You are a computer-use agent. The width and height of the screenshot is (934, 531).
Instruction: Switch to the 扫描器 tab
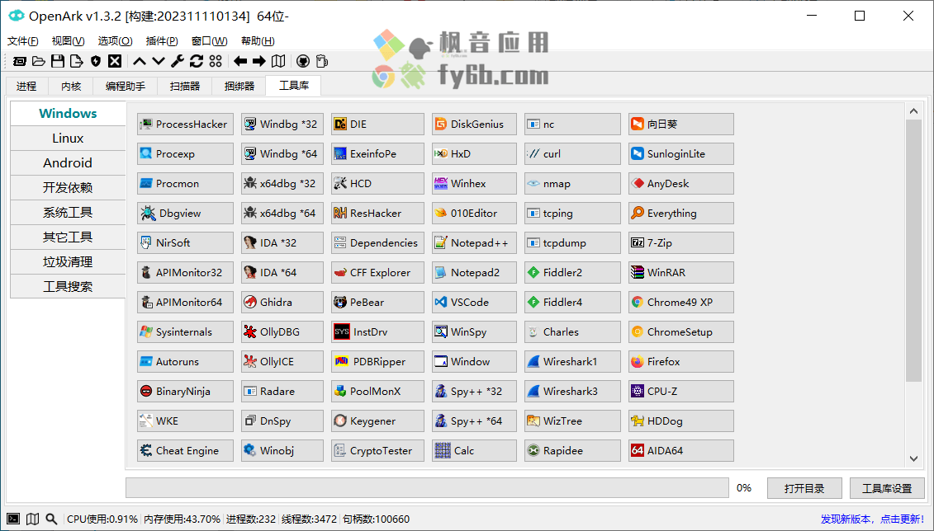[185, 87]
